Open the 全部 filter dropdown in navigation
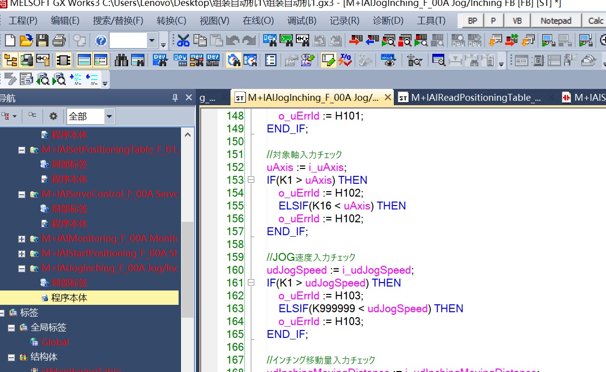This screenshot has width=606, height=372. click(x=109, y=117)
